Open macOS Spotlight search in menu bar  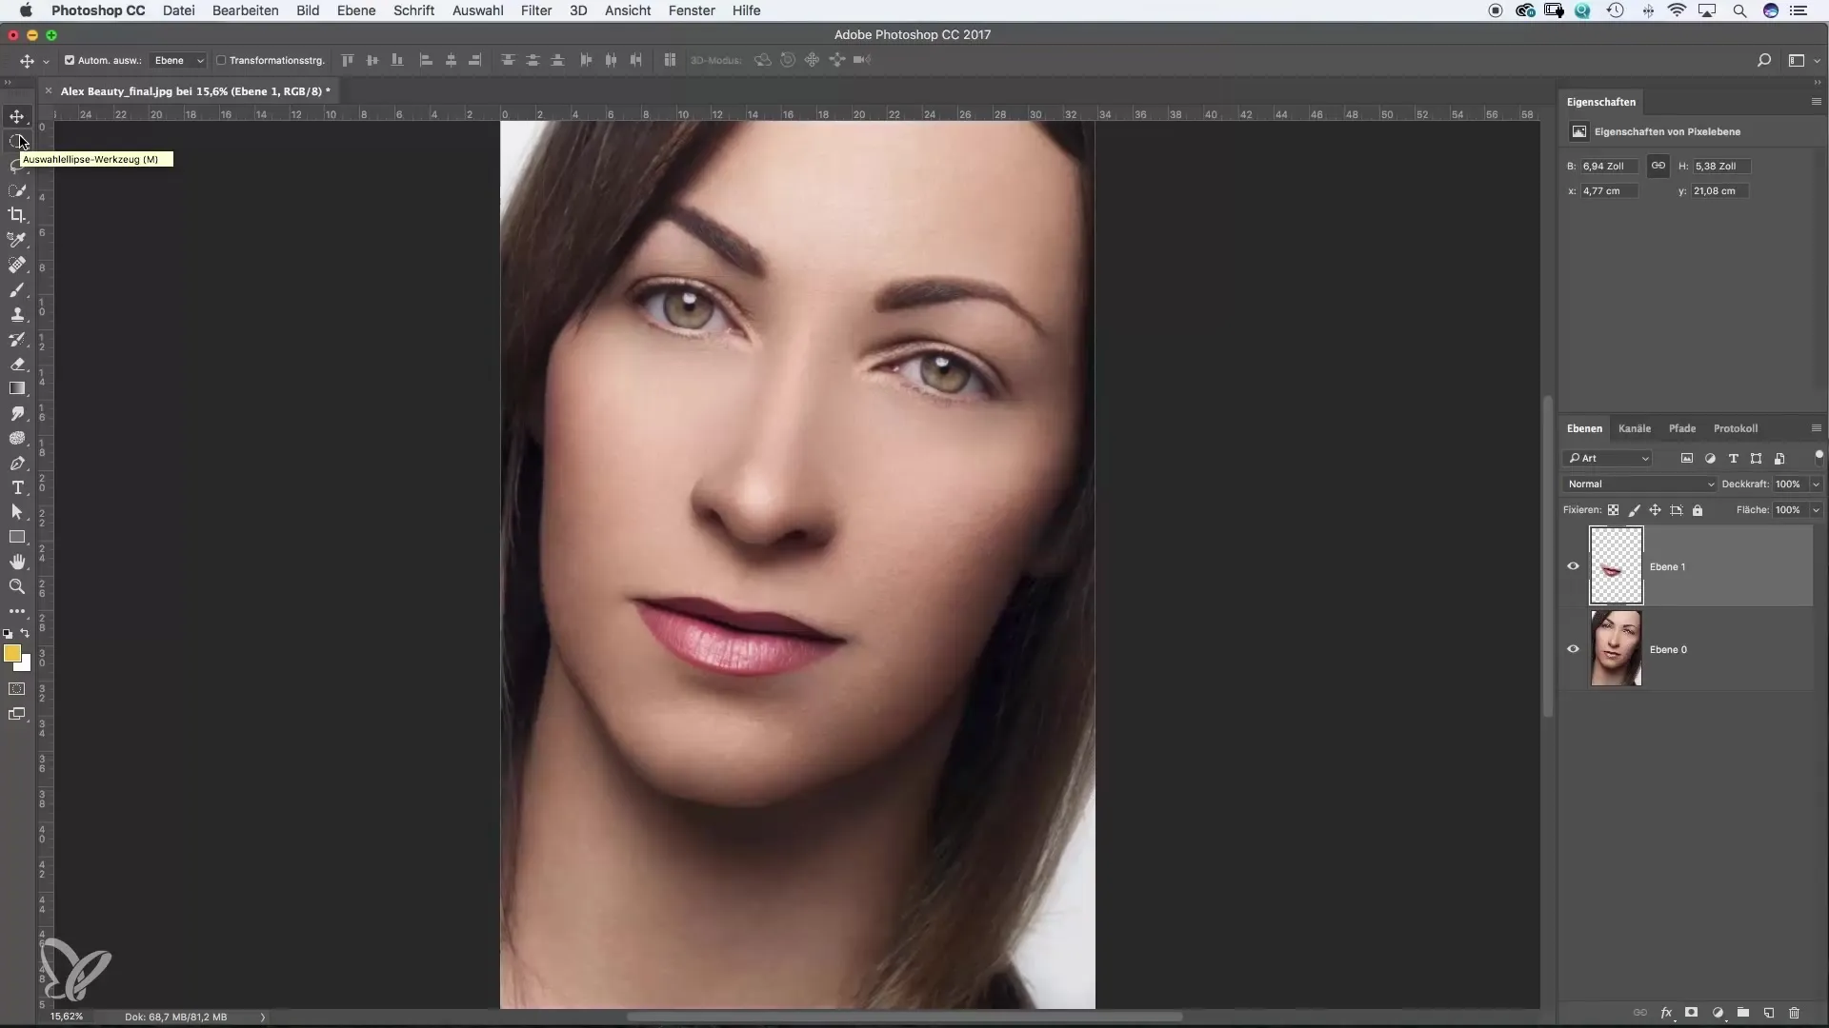coord(1739,10)
